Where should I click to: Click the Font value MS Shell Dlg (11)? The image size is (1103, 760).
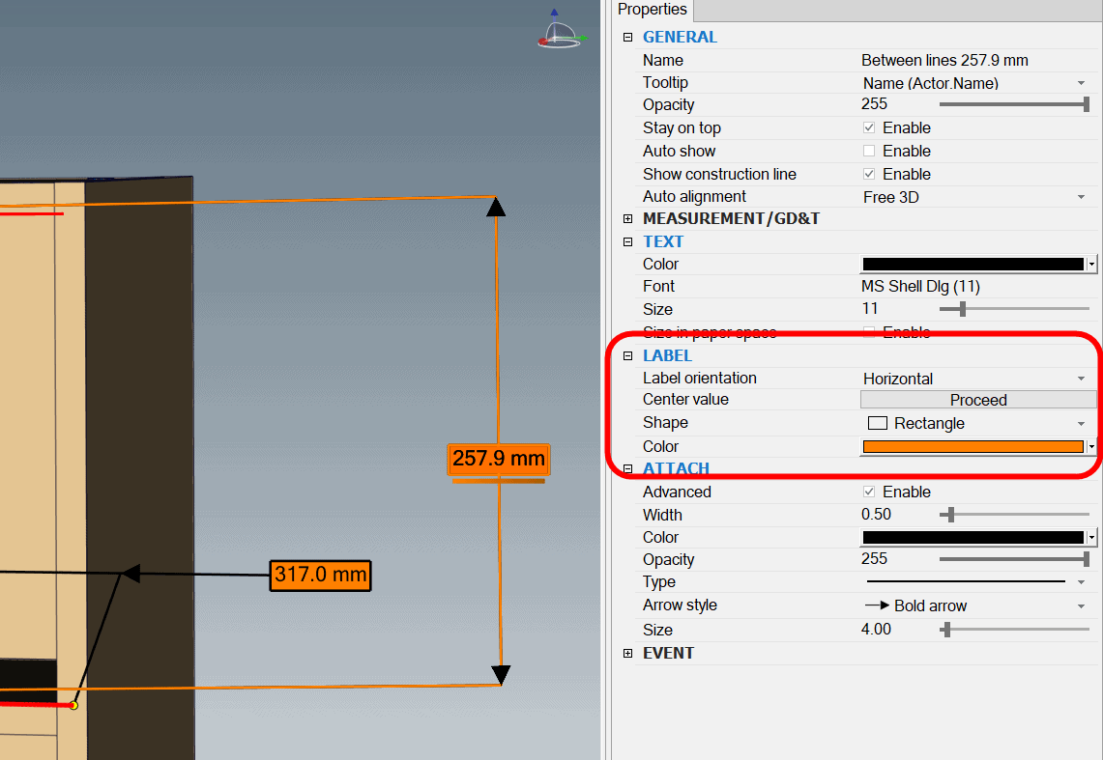click(920, 287)
